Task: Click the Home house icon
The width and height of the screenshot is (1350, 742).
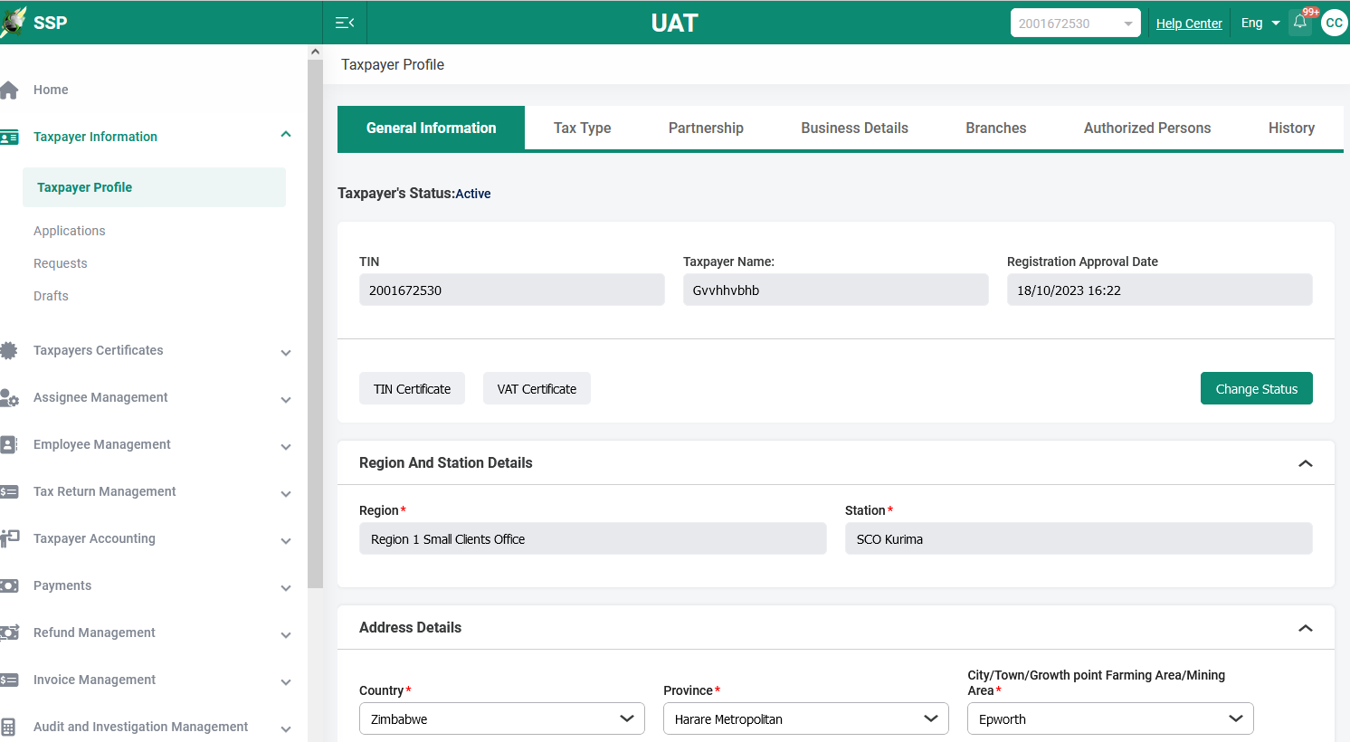Action: (10, 90)
